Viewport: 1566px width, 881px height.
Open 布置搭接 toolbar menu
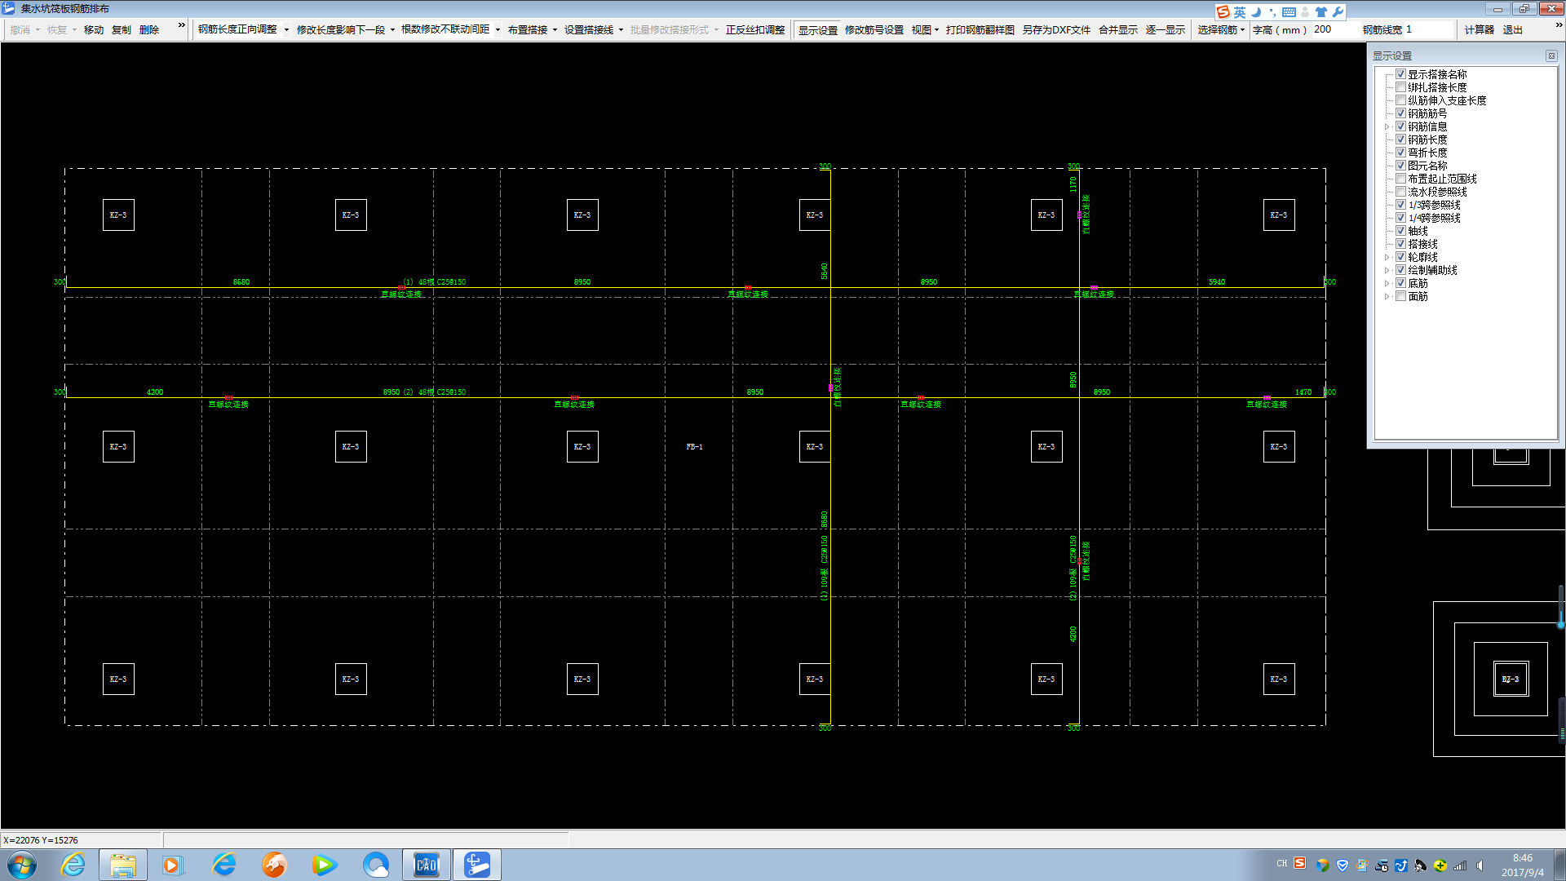tap(533, 29)
